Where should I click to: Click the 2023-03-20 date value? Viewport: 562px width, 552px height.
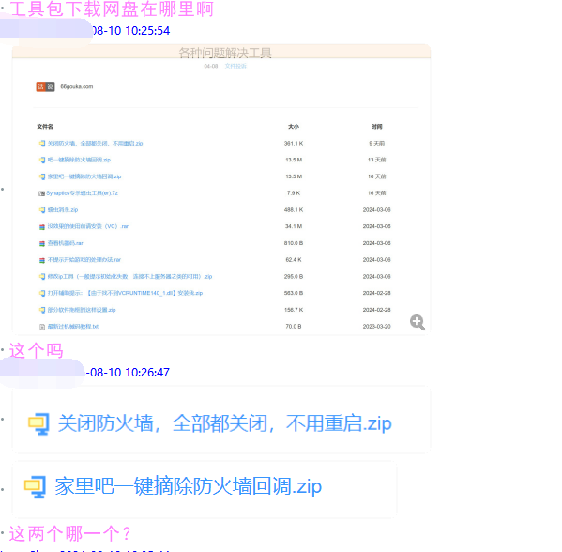(x=376, y=327)
